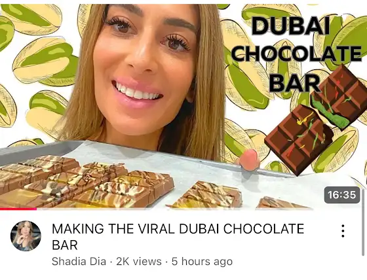Click the Shadia Dia channel avatar
The image size is (367, 280).
point(26,236)
